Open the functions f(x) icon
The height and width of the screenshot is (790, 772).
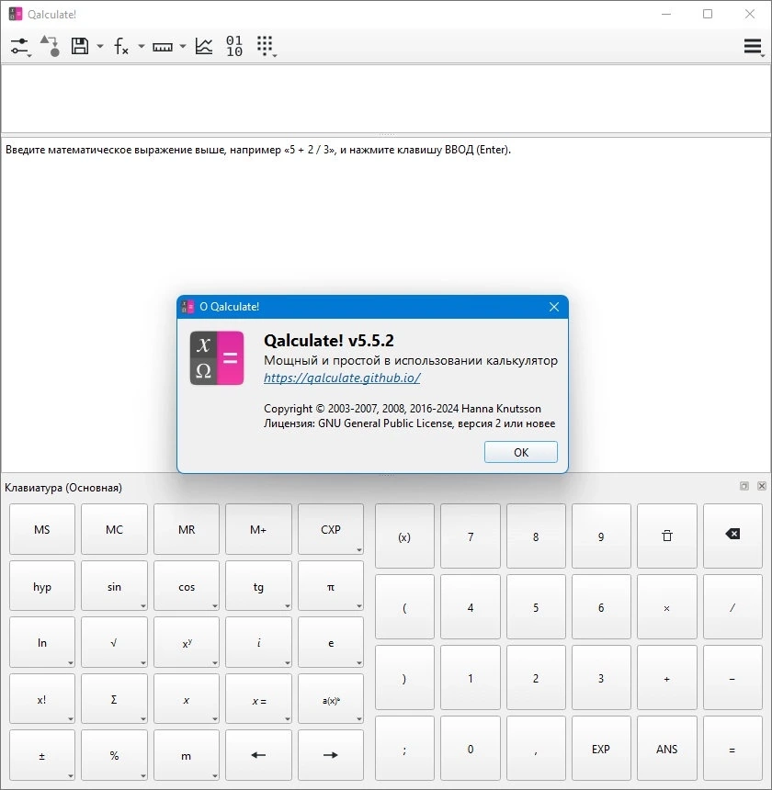(x=121, y=46)
